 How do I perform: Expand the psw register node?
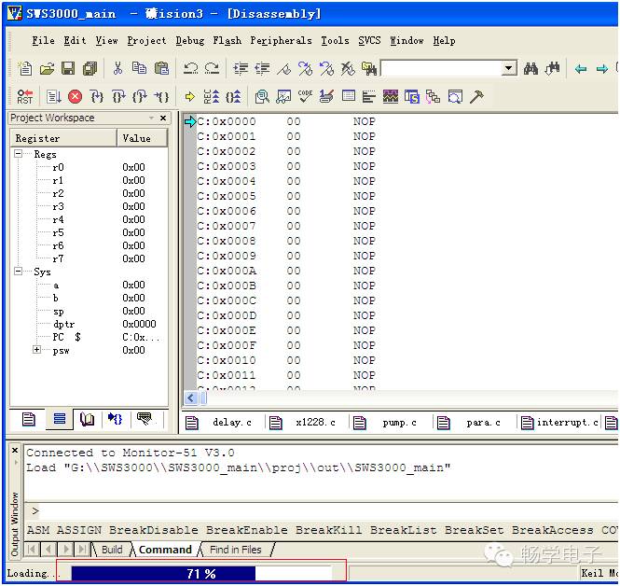tap(36, 350)
